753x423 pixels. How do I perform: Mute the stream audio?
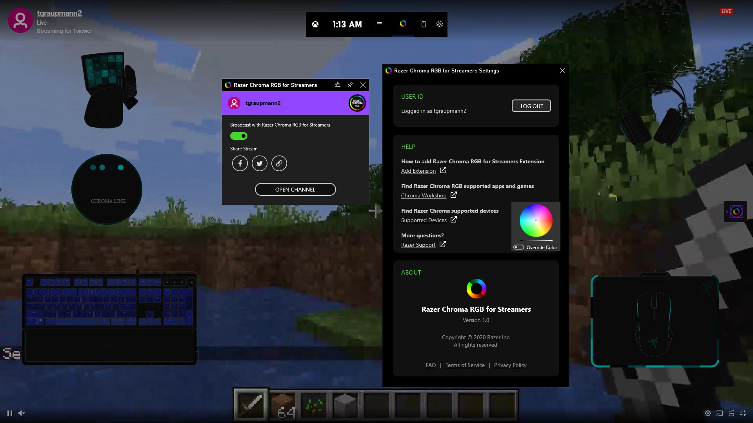(21, 413)
